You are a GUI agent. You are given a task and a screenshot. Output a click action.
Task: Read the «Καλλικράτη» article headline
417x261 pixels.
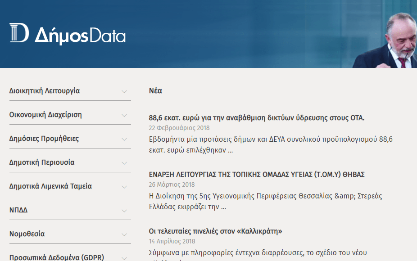215,231
